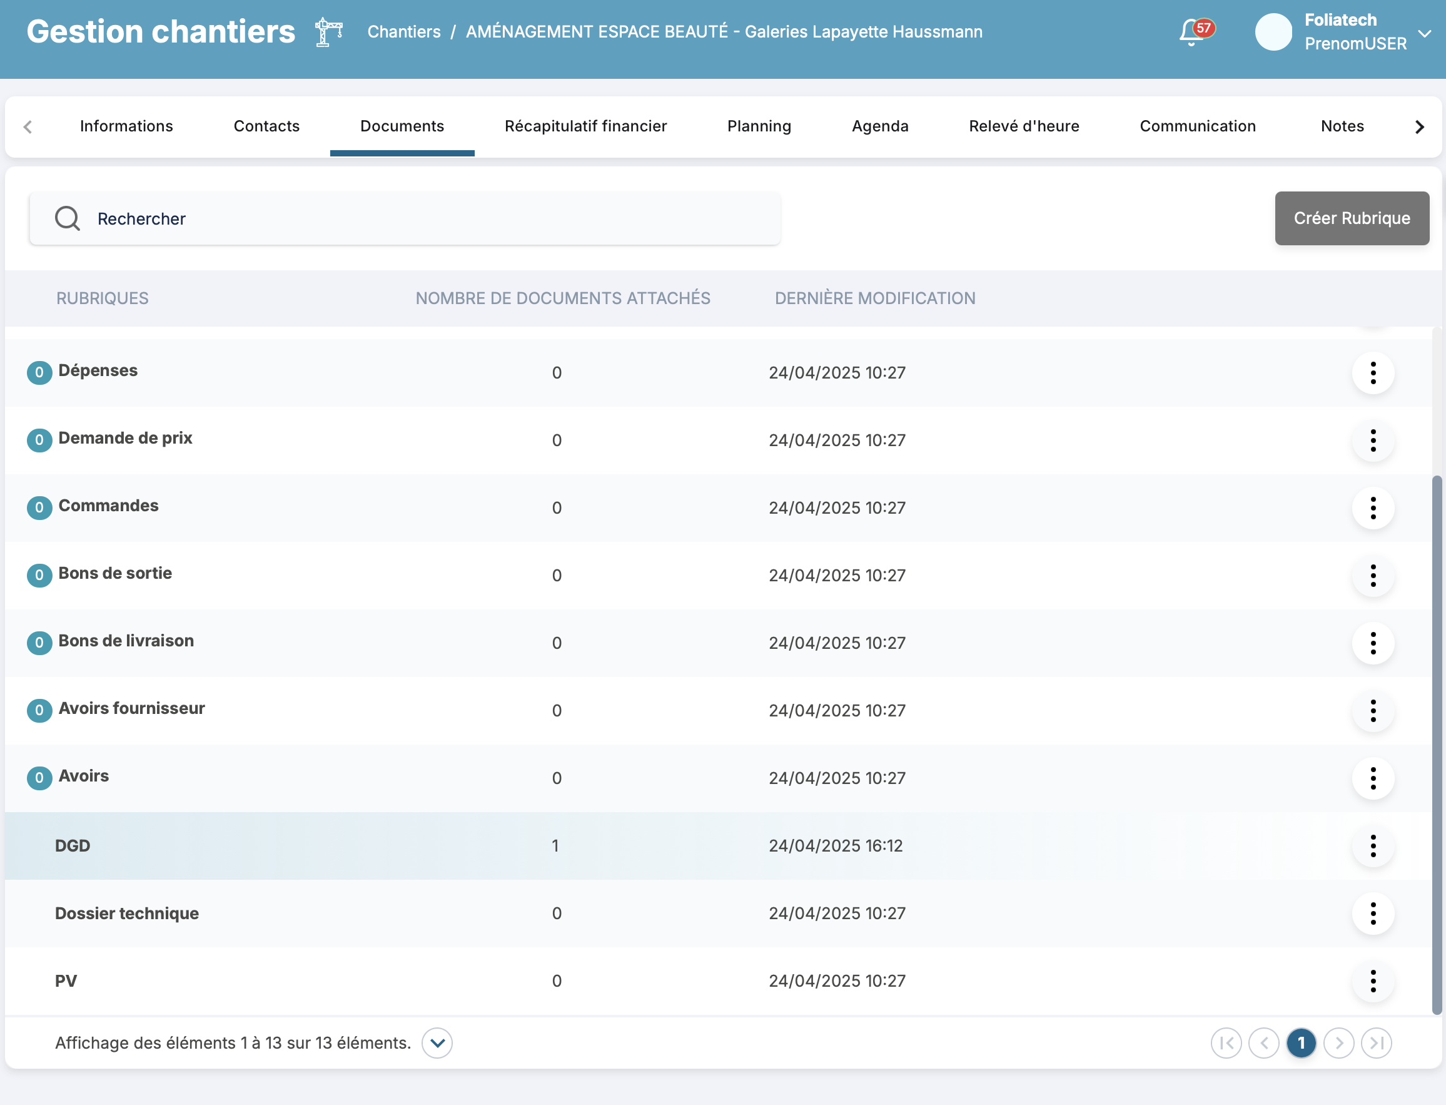This screenshot has height=1105, width=1446.
Task: Click the crane icon beside Gestion chantiers
Action: [x=328, y=31]
